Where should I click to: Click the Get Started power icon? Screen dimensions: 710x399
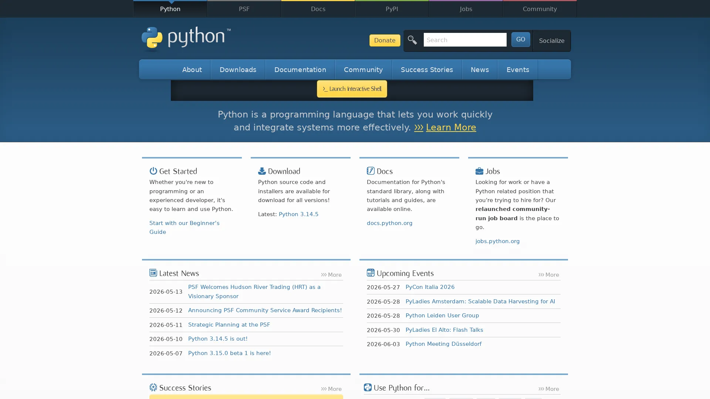click(153, 171)
